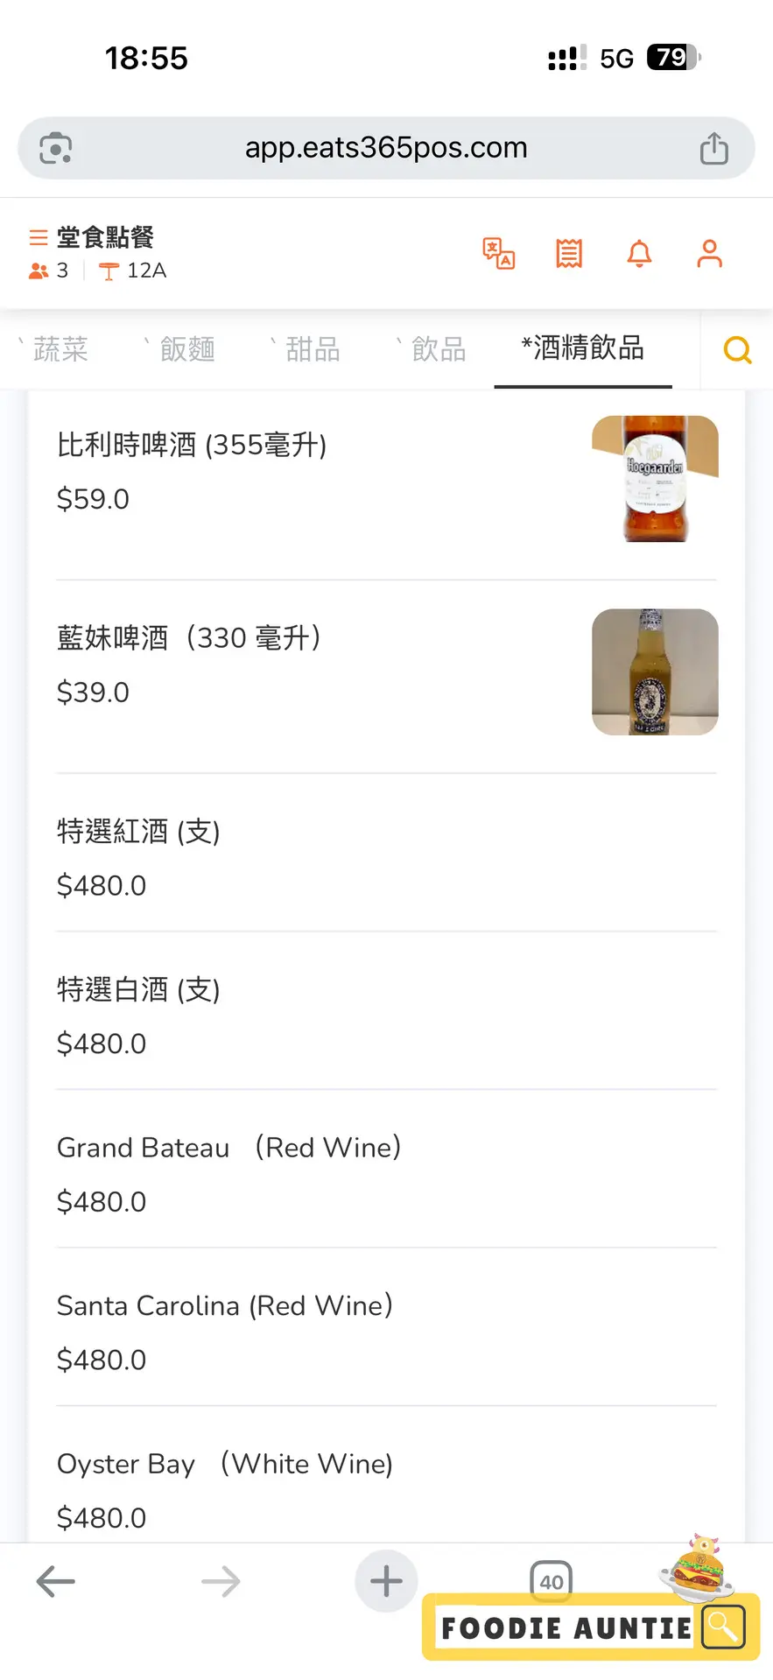
Task: Tap the Hoegaarden beer thumbnail
Action: pyautogui.click(x=655, y=479)
